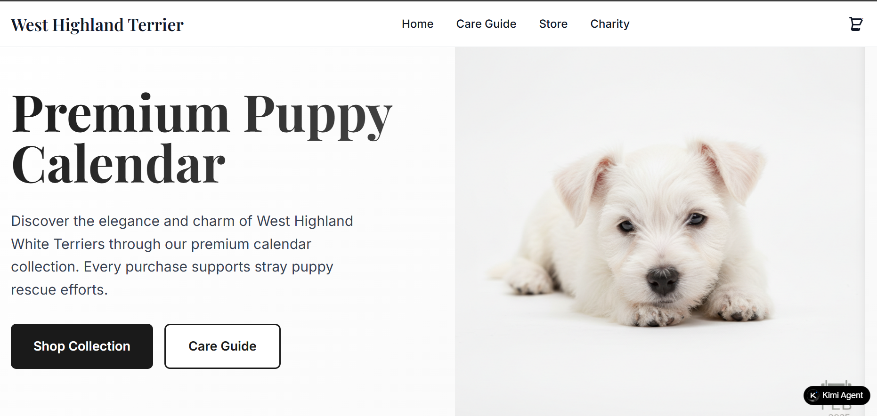The height and width of the screenshot is (416, 877).
Task: Click the K icon in Kimi Agent bubble
Action: pyautogui.click(x=813, y=395)
